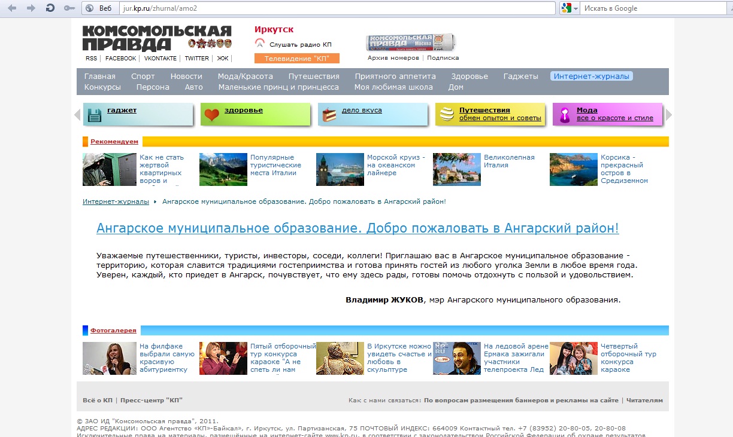Click the browser forward arrow
The image size is (733, 437).
pos(31,8)
